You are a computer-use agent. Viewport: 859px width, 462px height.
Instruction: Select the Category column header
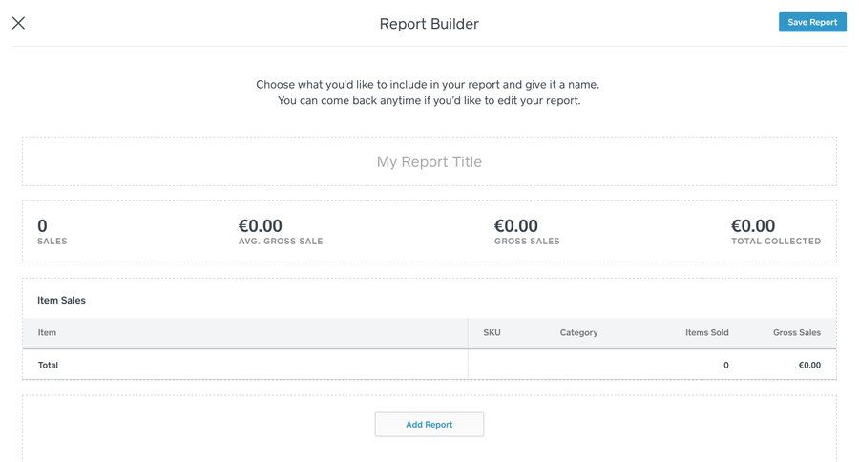click(578, 333)
